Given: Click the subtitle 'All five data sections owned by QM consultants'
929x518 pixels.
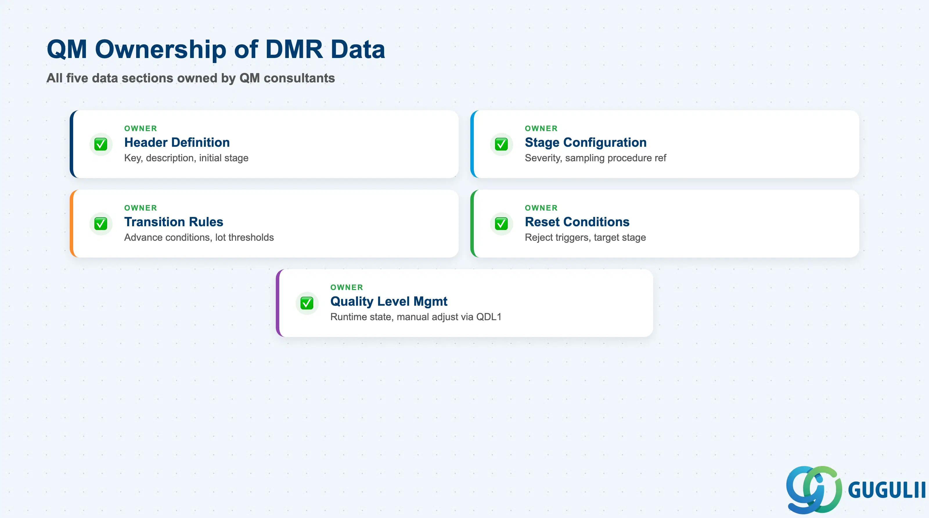Looking at the screenshot, I should [191, 78].
